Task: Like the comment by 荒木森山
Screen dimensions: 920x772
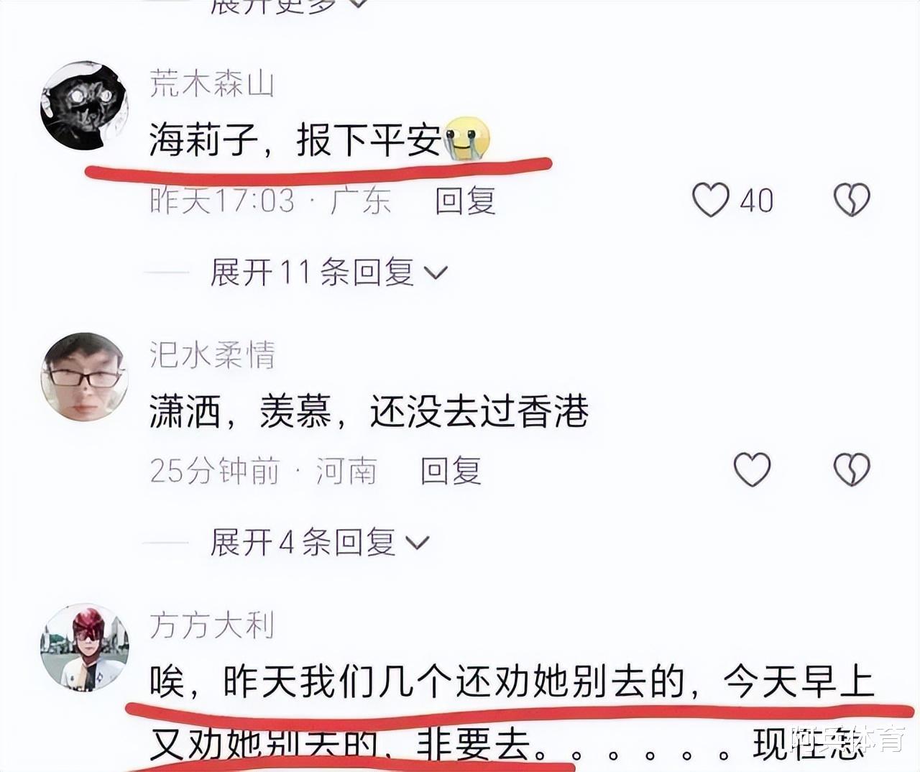Action: pyautogui.click(x=711, y=200)
